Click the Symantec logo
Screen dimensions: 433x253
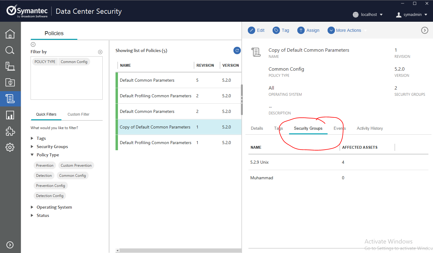(27, 12)
